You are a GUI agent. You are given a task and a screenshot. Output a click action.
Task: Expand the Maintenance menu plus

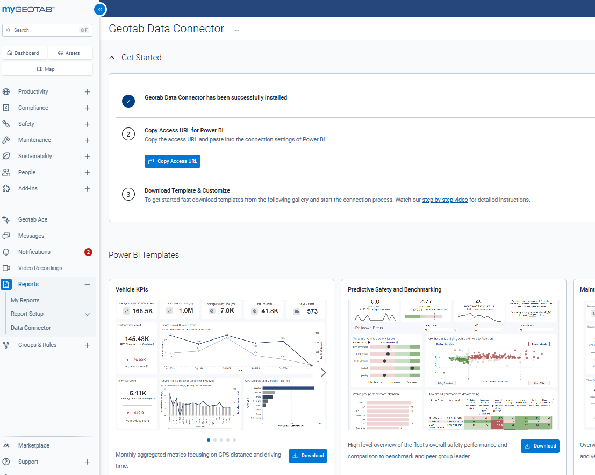(x=87, y=140)
